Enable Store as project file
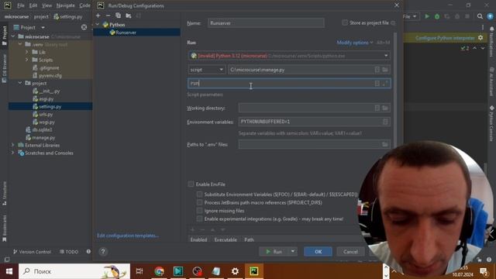496x279 pixels. (345, 22)
